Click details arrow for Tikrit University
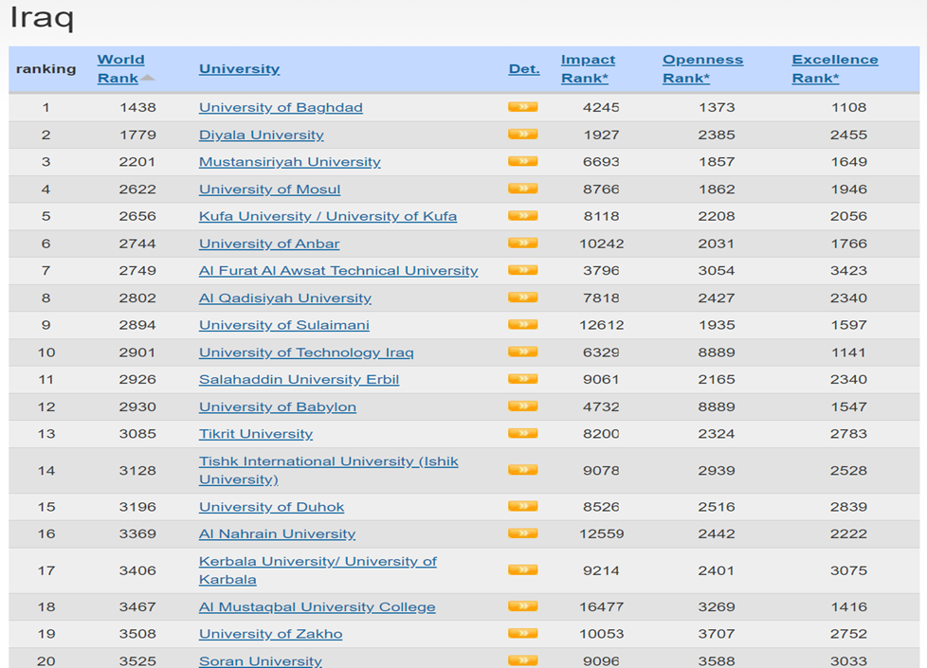Viewport: 927px width, 668px height. [522, 434]
